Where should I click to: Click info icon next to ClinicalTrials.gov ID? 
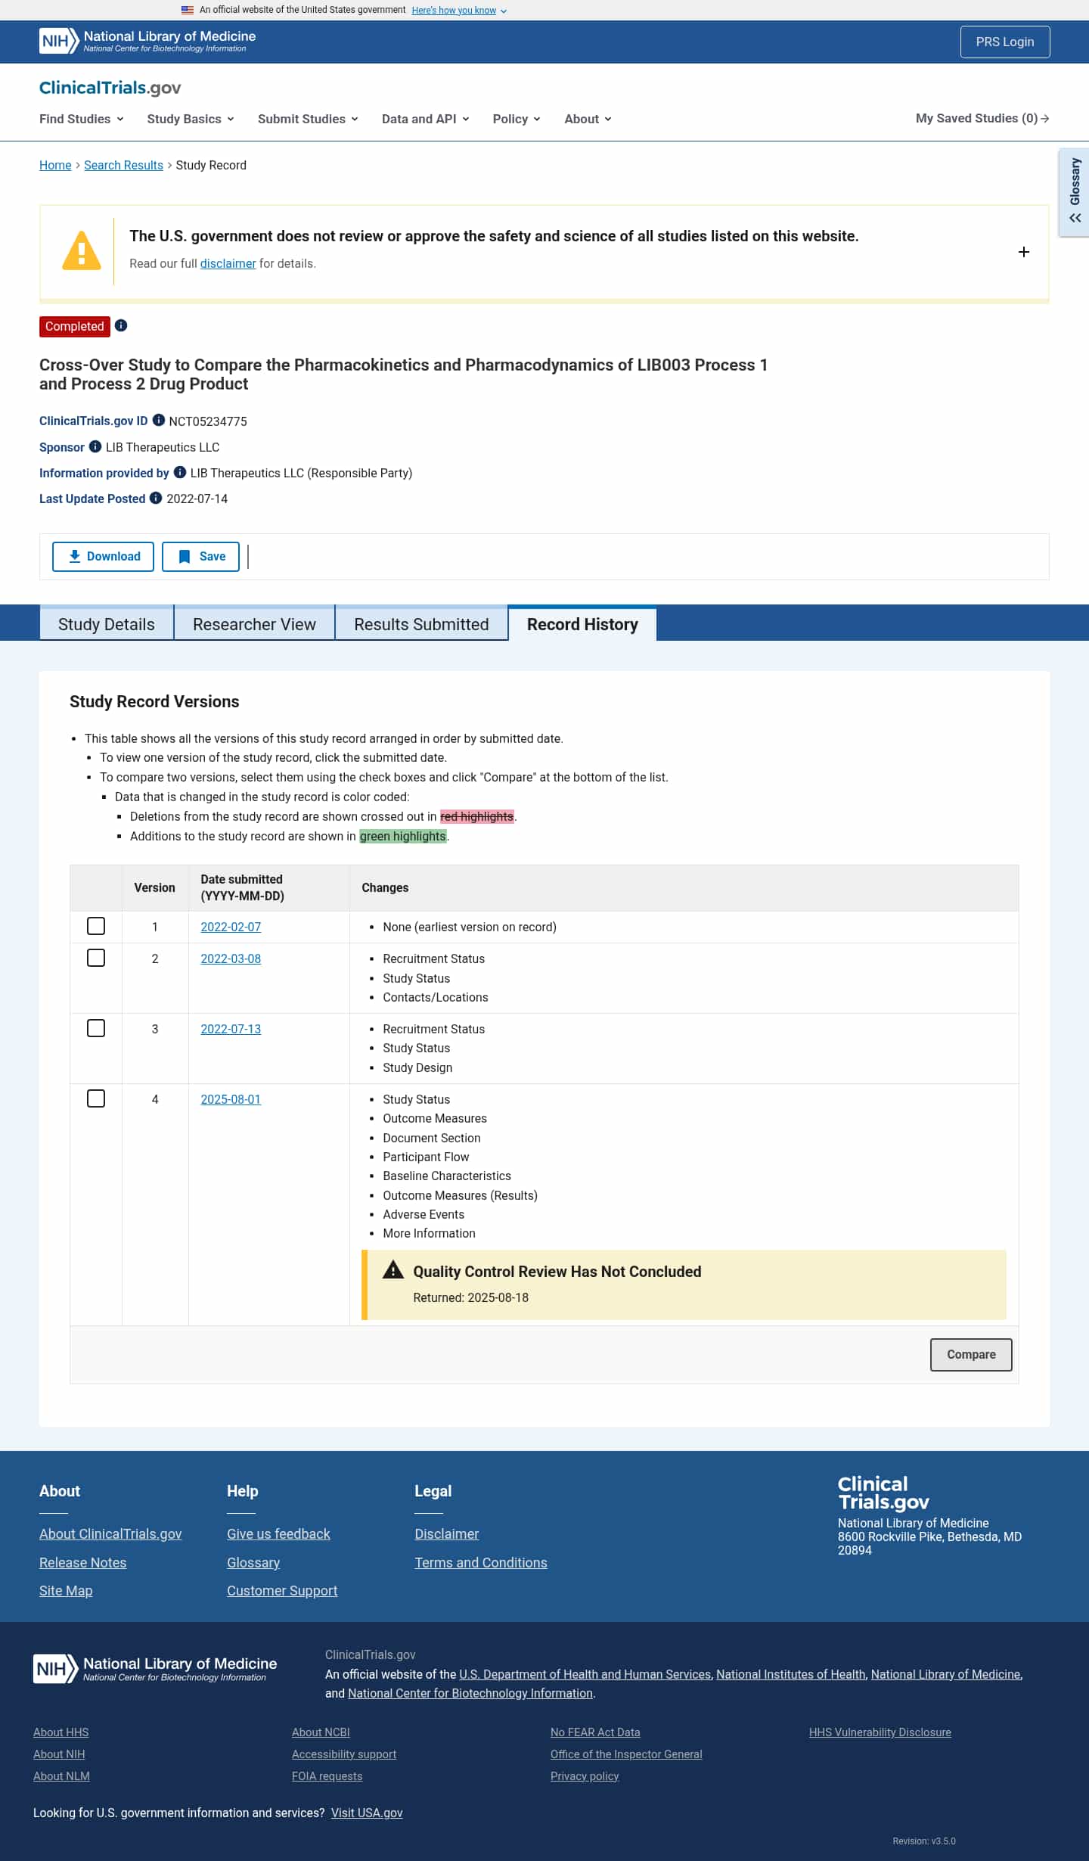[x=159, y=420]
